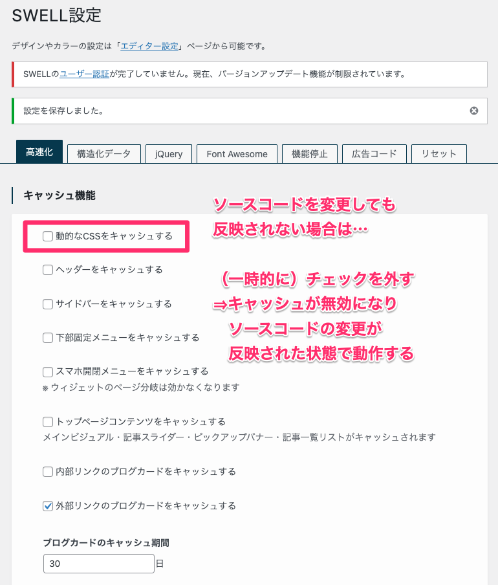Image resolution: width=498 pixels, height=585 pixels.
Task: Click the ブログカードのキャッシュ期間 label
Action: click(x=106, y=542)
